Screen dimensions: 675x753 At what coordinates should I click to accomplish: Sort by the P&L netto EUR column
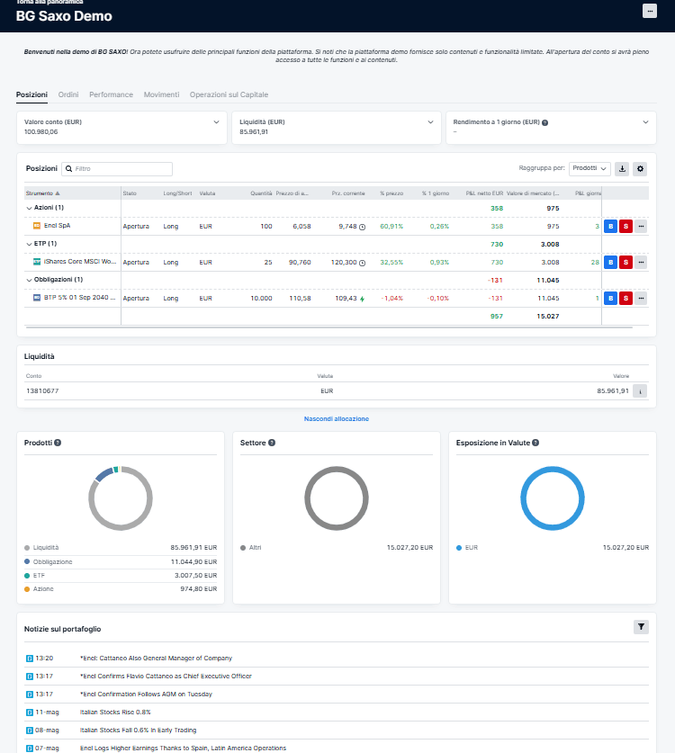click(484, 193)
